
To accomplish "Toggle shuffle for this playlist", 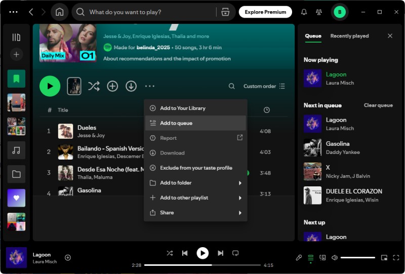I will [94, 86].
